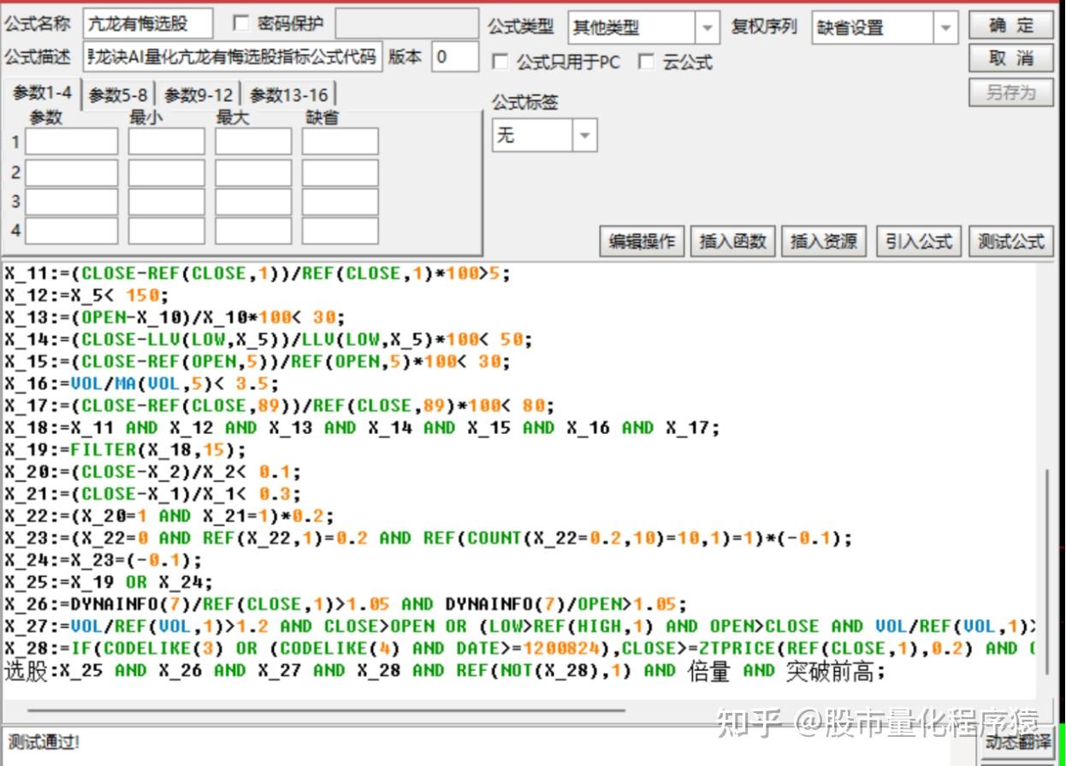
Task: Click the parameter 1 最小 field
Action: tap(167, 141)
